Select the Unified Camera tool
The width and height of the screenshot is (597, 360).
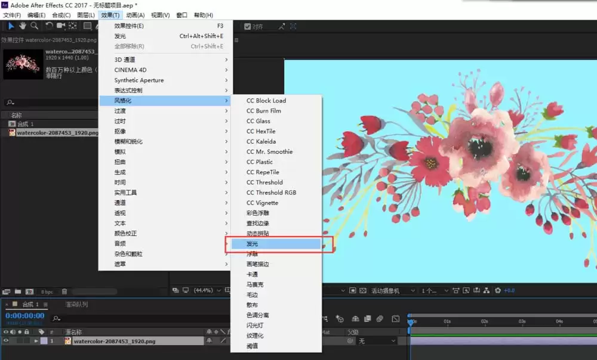[x=60, y=26]
